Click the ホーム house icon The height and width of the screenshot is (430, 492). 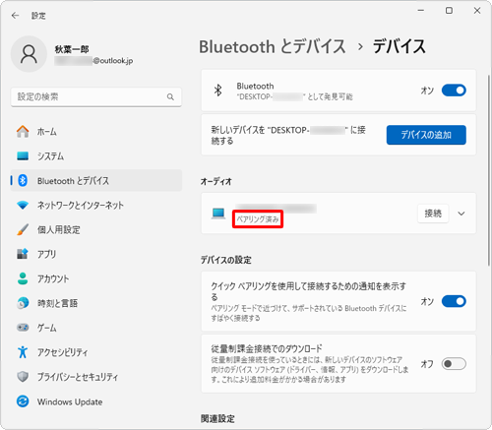23,132
